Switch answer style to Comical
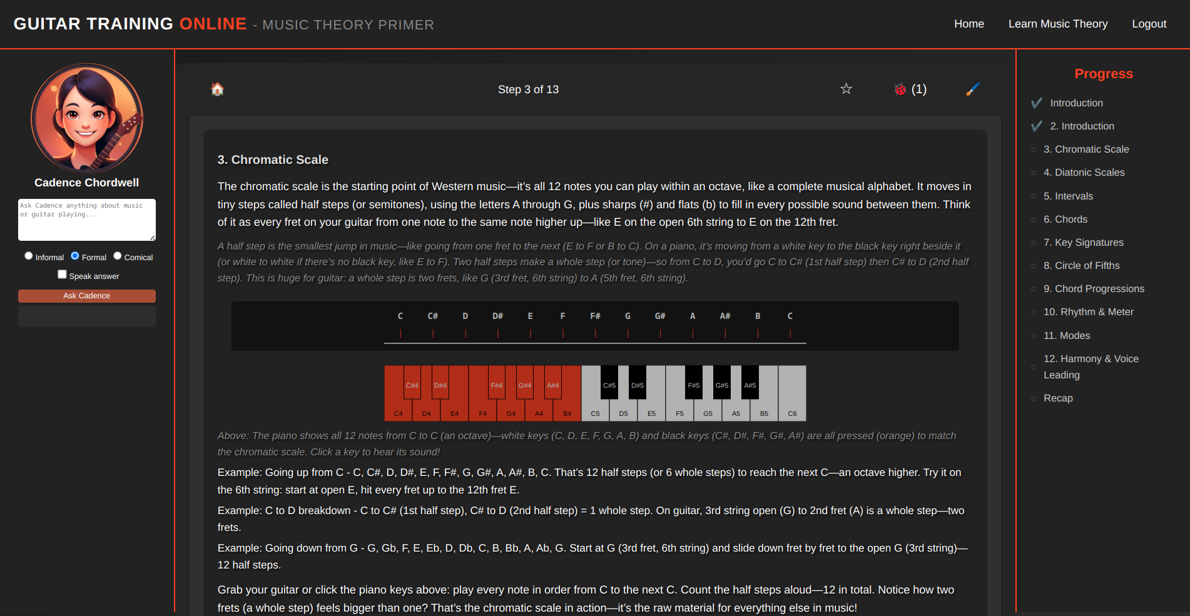Screen dimensions: 1190x616 [x=118, y=255]
